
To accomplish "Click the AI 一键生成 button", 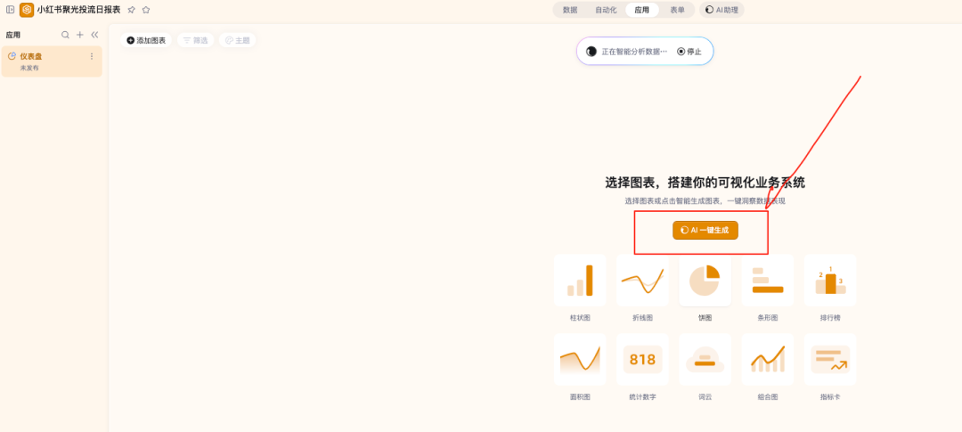I will (705, 230).
